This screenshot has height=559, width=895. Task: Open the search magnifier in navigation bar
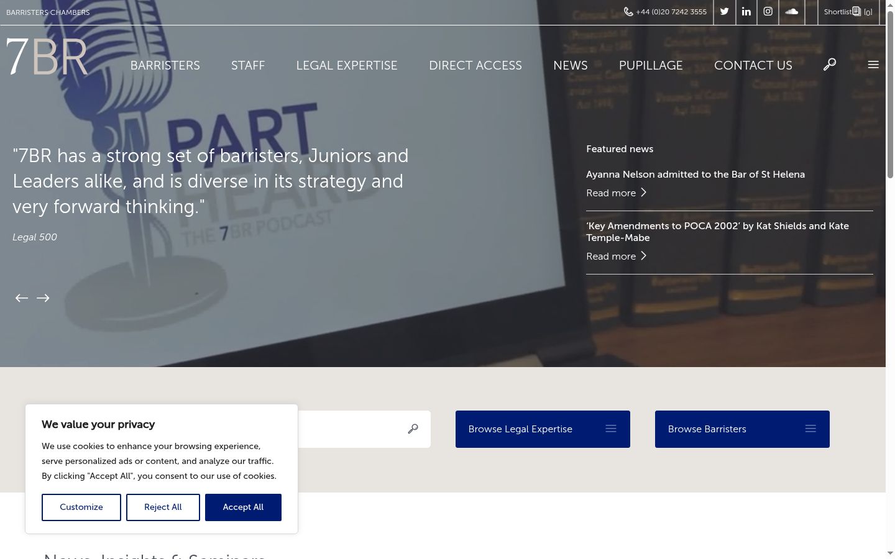pyautogui.click(x=830, y=65)
